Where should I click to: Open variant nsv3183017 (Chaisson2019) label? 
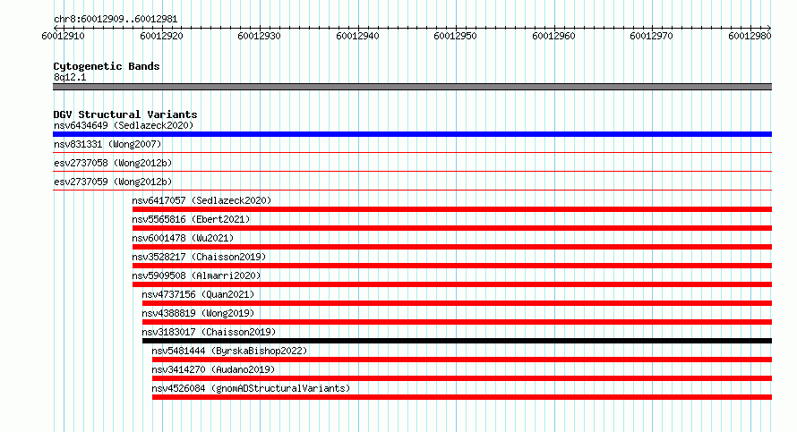tap(209, 332)
